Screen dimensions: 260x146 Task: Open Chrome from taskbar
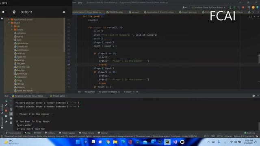108,142
